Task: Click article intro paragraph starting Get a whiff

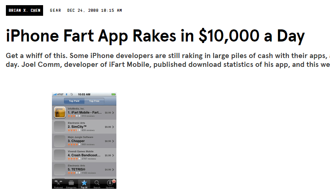Action: (168, 60)
